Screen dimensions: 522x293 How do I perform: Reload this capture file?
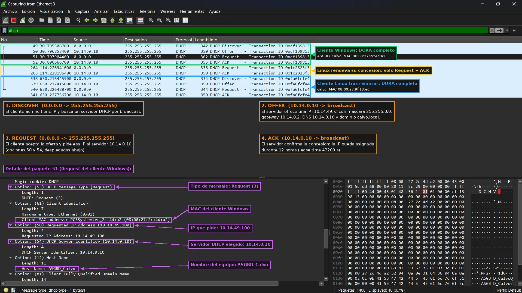coord(68,20)
